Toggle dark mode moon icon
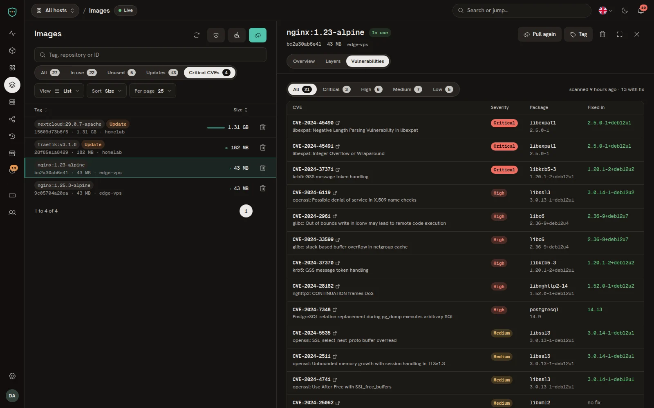The image size is (654, 408). pos(625,11)
